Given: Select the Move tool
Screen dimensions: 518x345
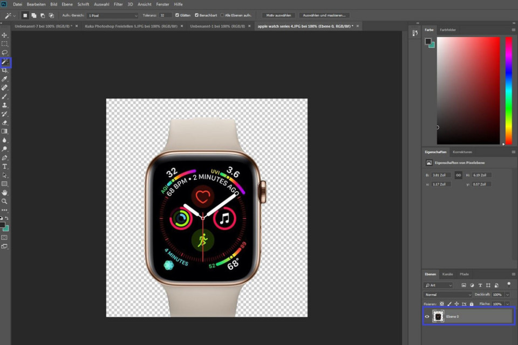Looking at the screenshot, I should tap(5, 35).
